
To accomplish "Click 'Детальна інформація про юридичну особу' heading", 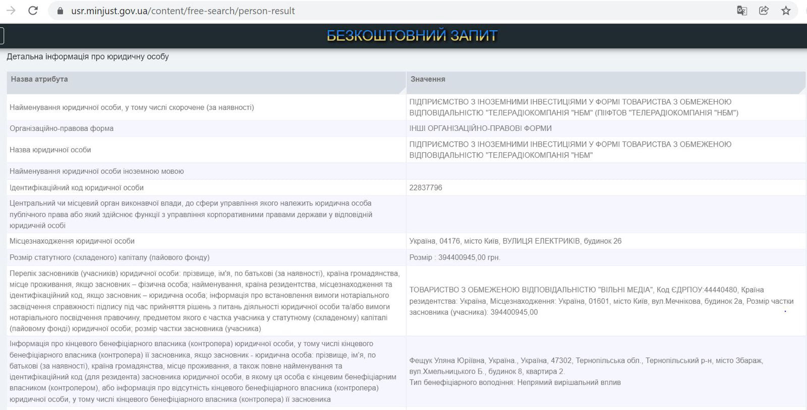I will coord(88,56).
